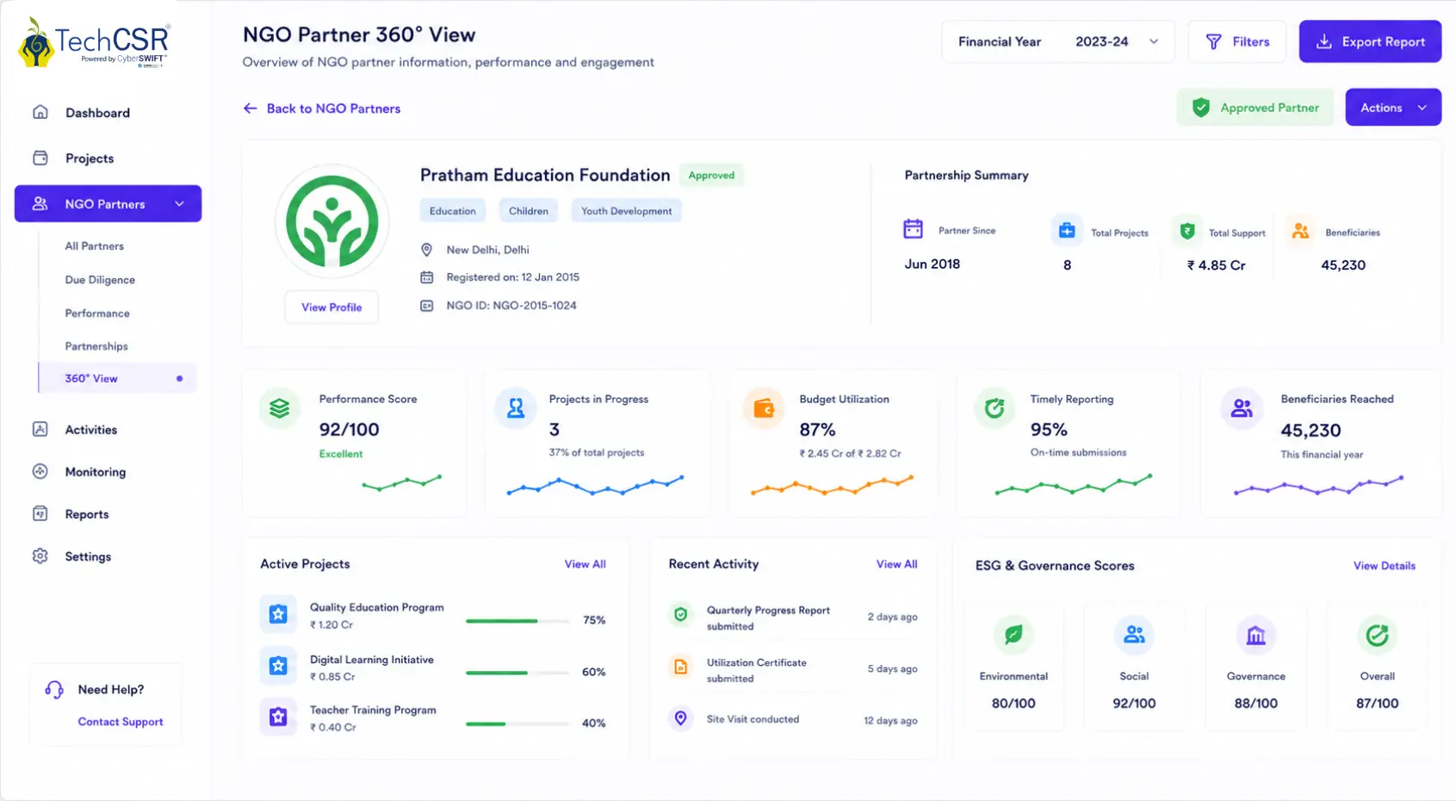
Task: Select All Partners submenu item
Action: pos(95,246)
